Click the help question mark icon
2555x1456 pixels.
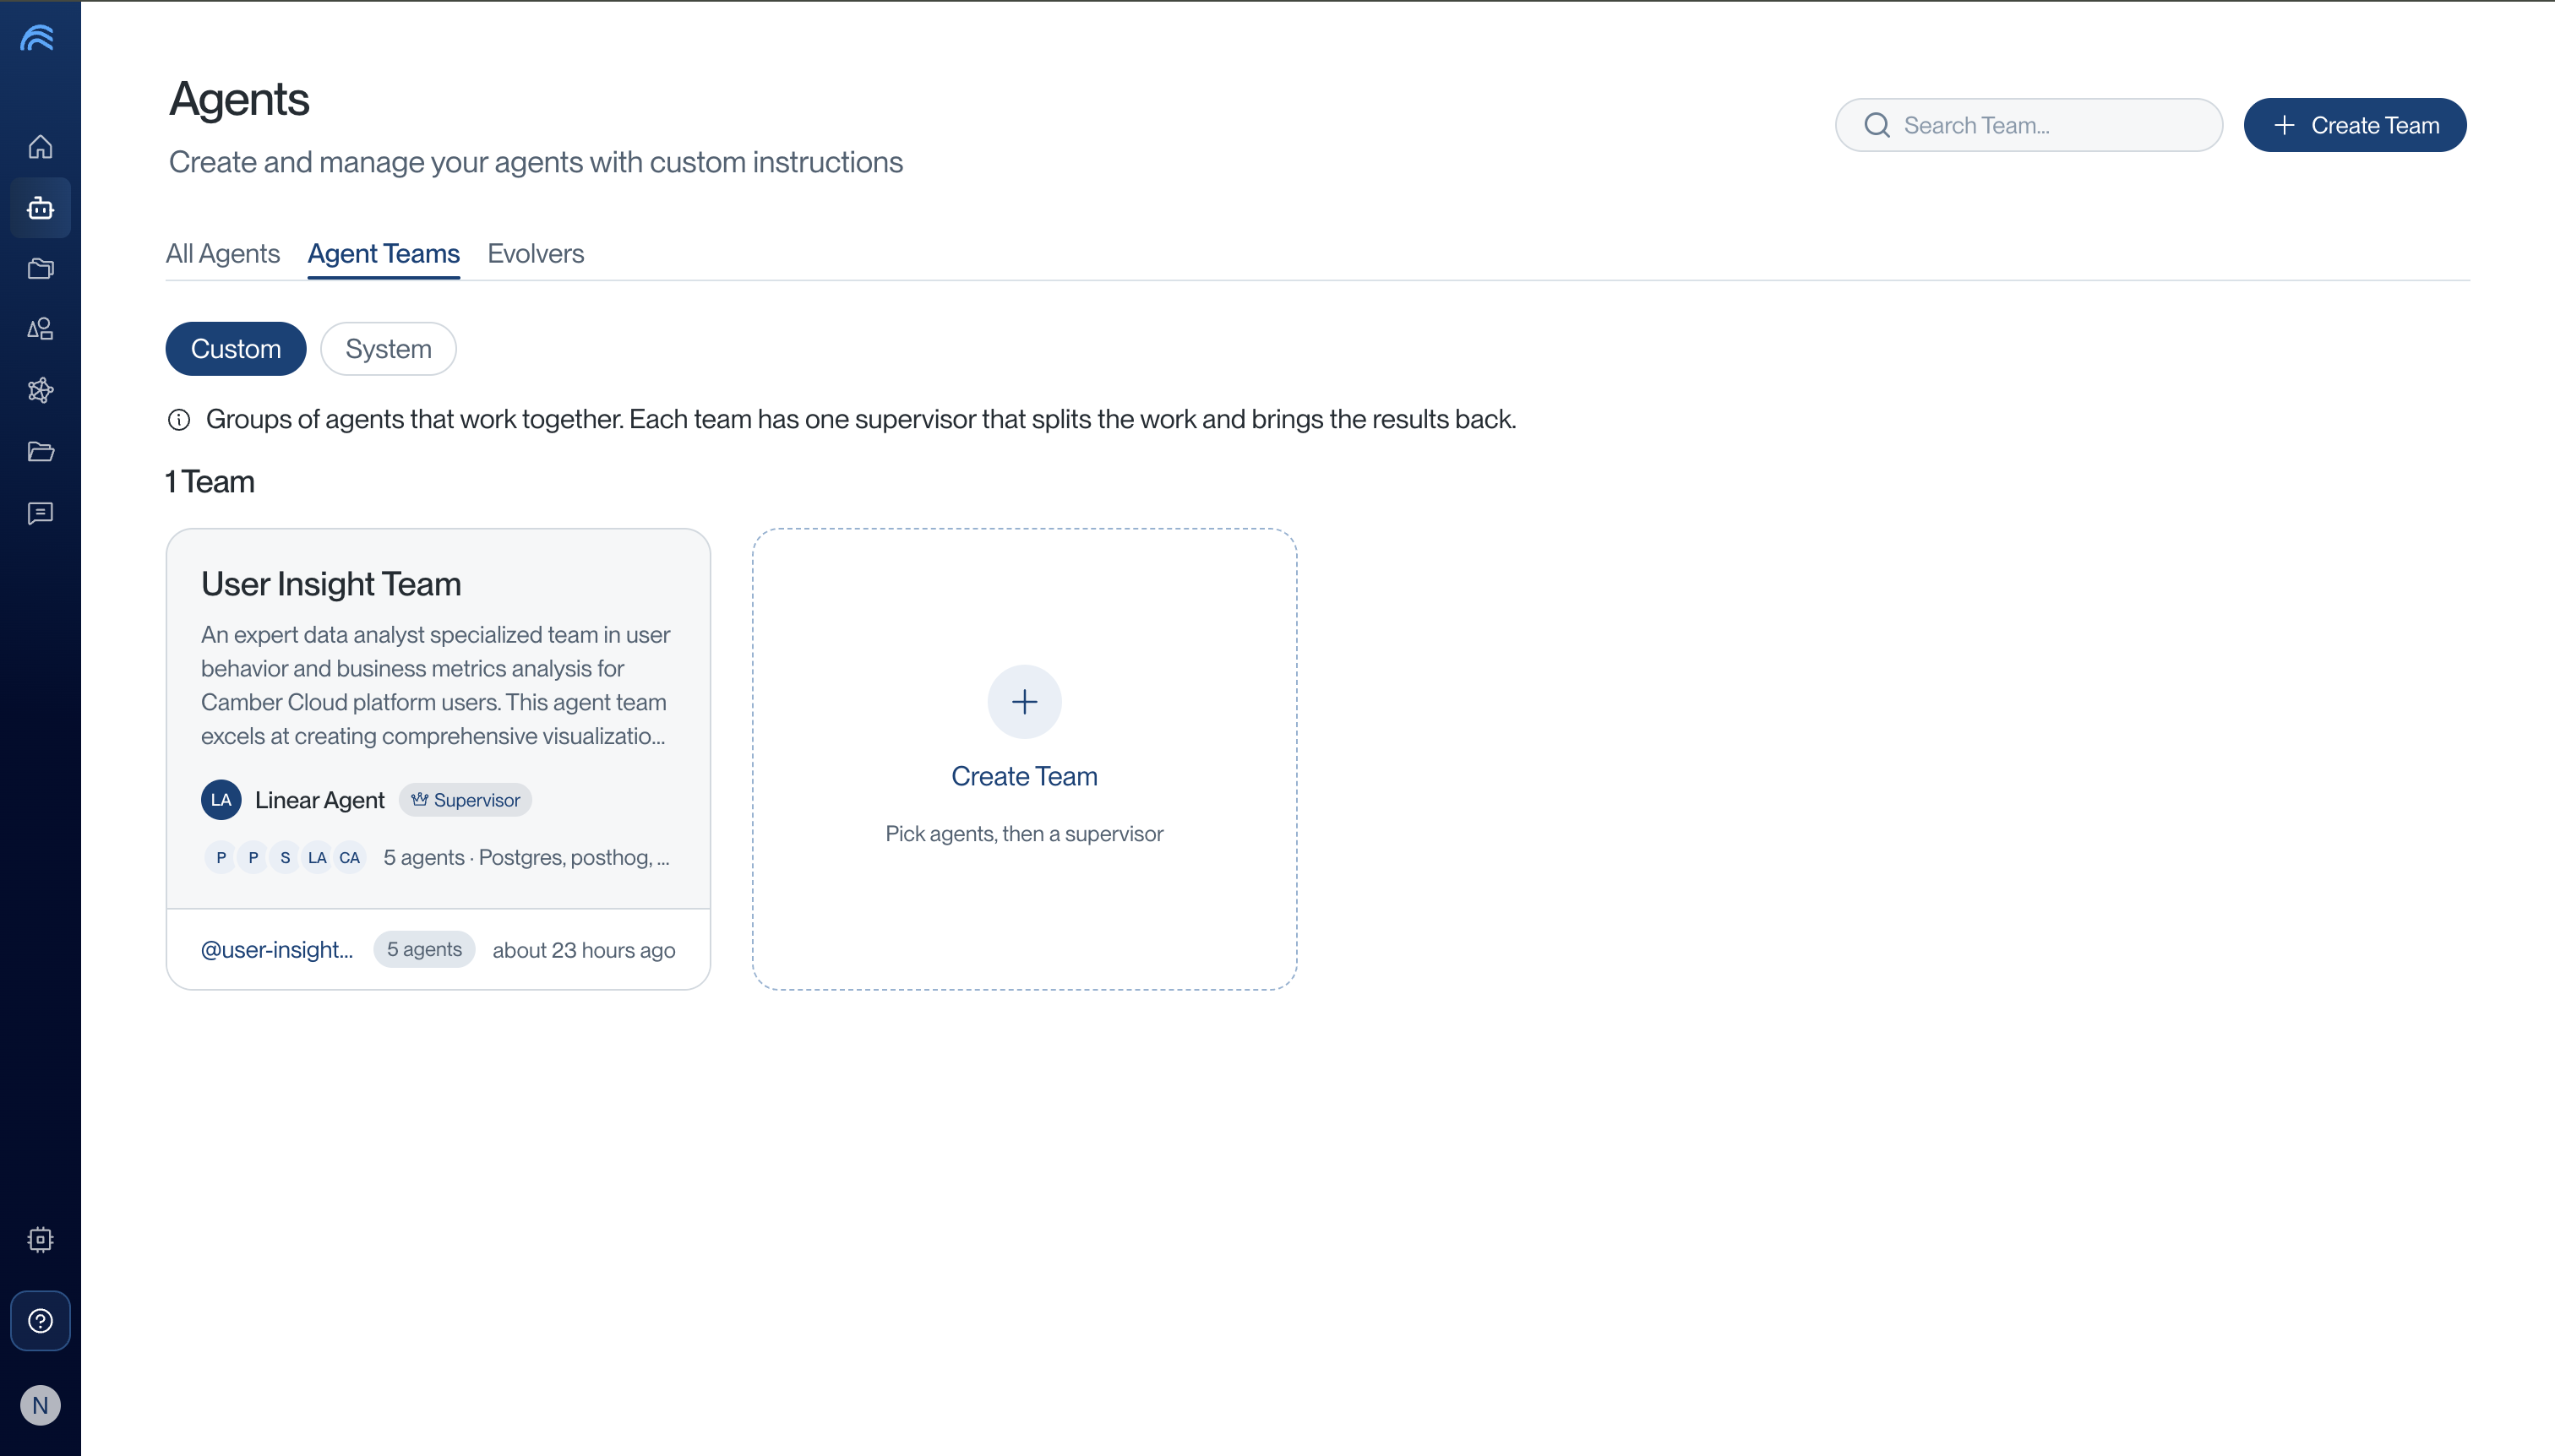pyautogui.click(x=40, y=1320)
